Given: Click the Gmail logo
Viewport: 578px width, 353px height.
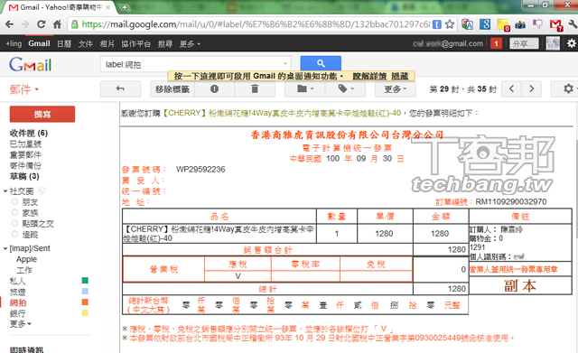Looking at the screenshot, I should (30, 64).
